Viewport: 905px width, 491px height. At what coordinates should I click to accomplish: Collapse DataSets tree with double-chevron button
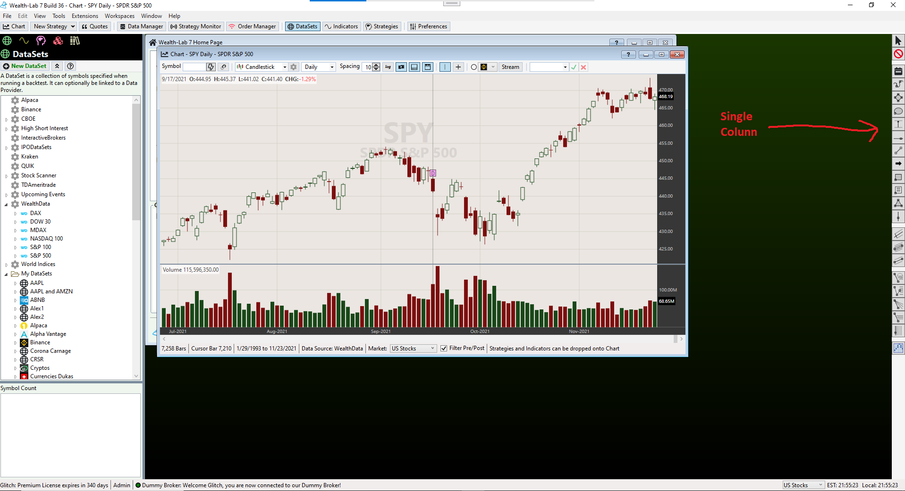(57, 66)
